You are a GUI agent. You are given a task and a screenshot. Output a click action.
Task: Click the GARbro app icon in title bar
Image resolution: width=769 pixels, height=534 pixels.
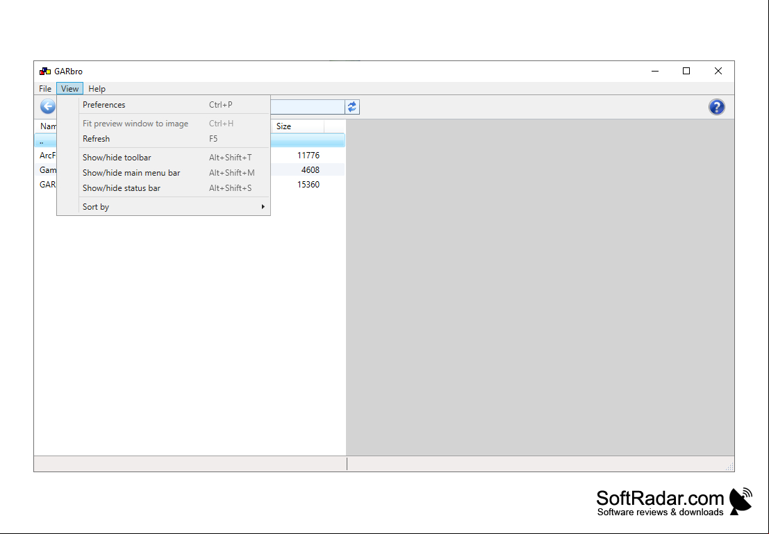(45, 72)
